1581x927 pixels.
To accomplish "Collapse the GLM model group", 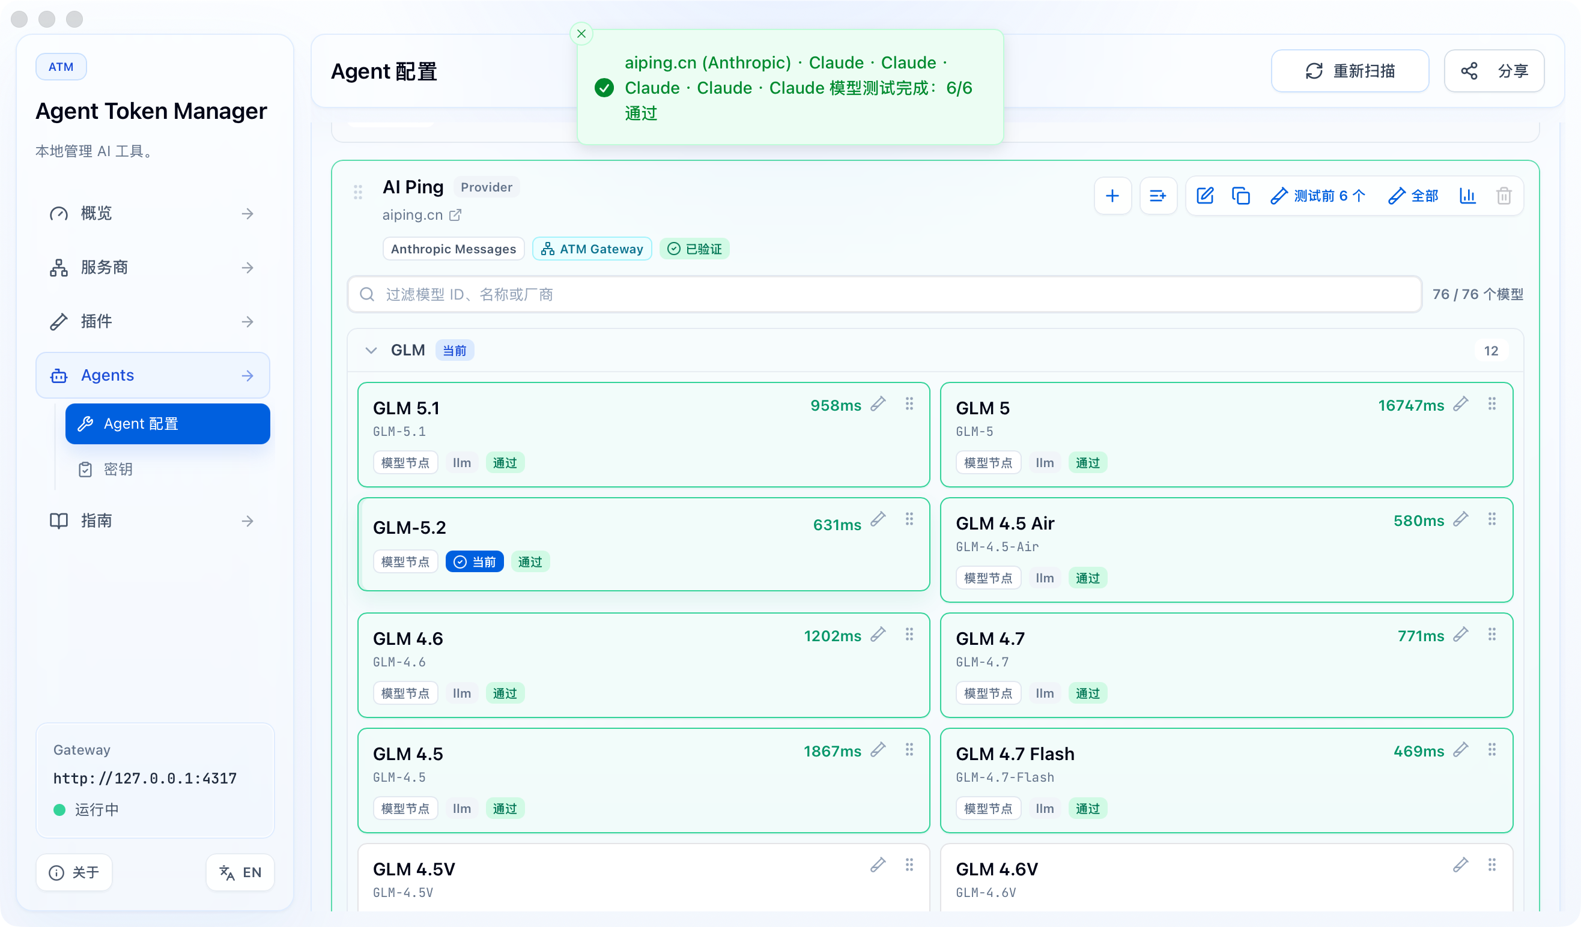I will click(371, 350).
